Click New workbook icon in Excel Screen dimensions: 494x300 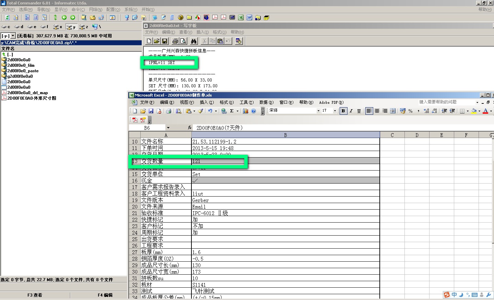click(135, 111)
